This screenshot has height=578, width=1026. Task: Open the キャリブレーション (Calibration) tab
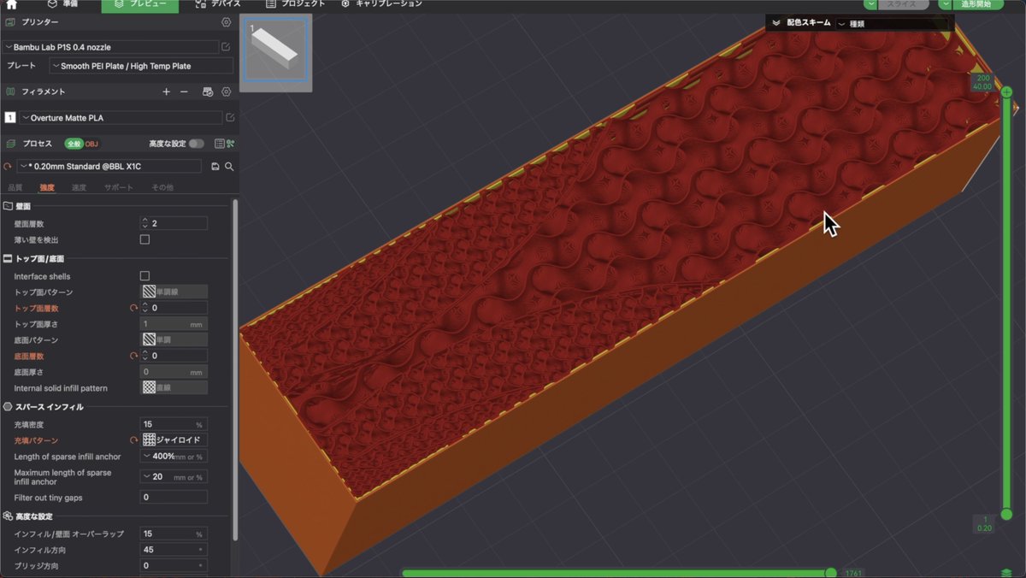coord(381,4)
